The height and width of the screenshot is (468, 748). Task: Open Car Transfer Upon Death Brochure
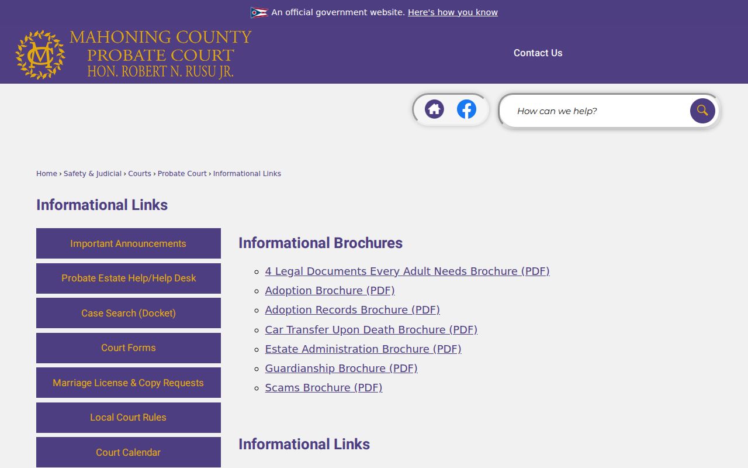(371, 330)
